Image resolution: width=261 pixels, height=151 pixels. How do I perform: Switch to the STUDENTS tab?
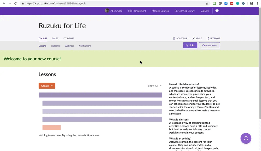68,38
